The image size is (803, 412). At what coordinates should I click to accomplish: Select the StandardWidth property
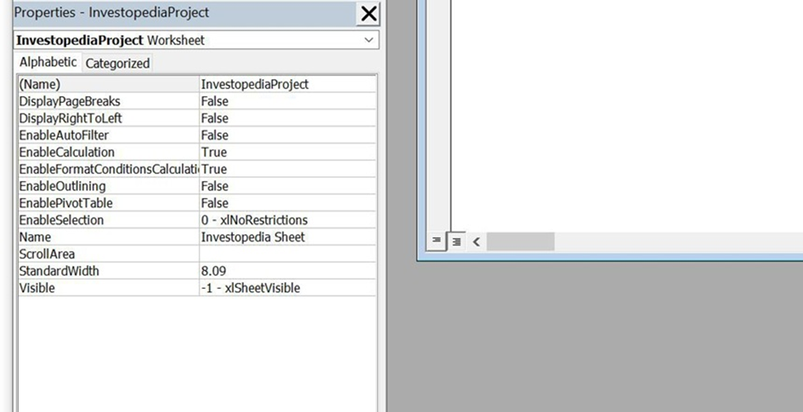pyautogui.click(x=109, y=271)
